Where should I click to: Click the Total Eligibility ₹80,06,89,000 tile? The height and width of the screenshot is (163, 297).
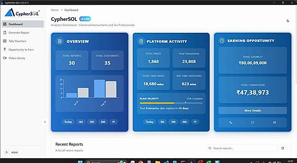coord(252,60)
